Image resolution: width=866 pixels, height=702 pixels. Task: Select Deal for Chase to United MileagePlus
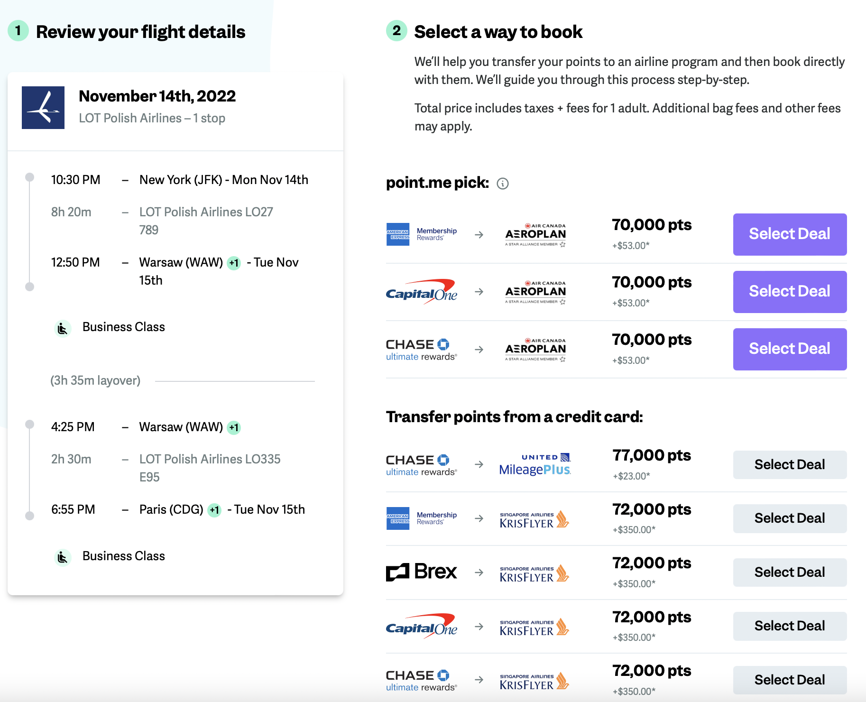[790, 465]
